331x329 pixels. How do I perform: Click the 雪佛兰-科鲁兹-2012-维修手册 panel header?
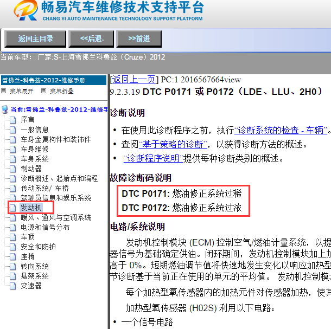pyautogui.click(x=53, y=80)
